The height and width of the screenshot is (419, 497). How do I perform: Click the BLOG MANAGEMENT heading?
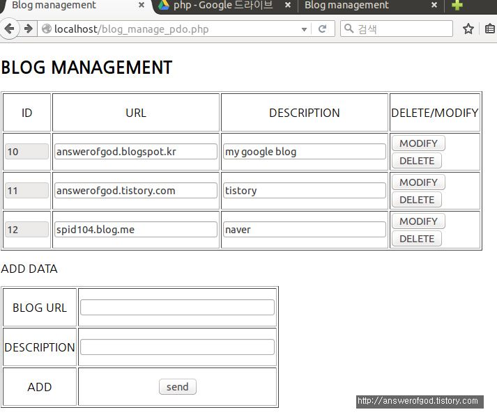tap(86, 68)
